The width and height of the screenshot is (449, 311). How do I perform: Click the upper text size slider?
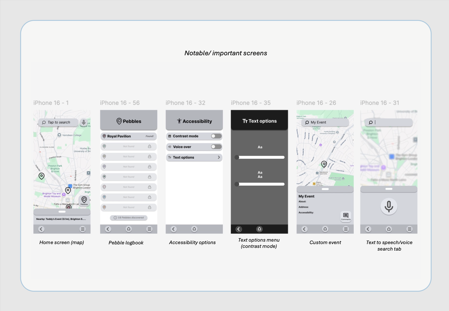[260, 157]
